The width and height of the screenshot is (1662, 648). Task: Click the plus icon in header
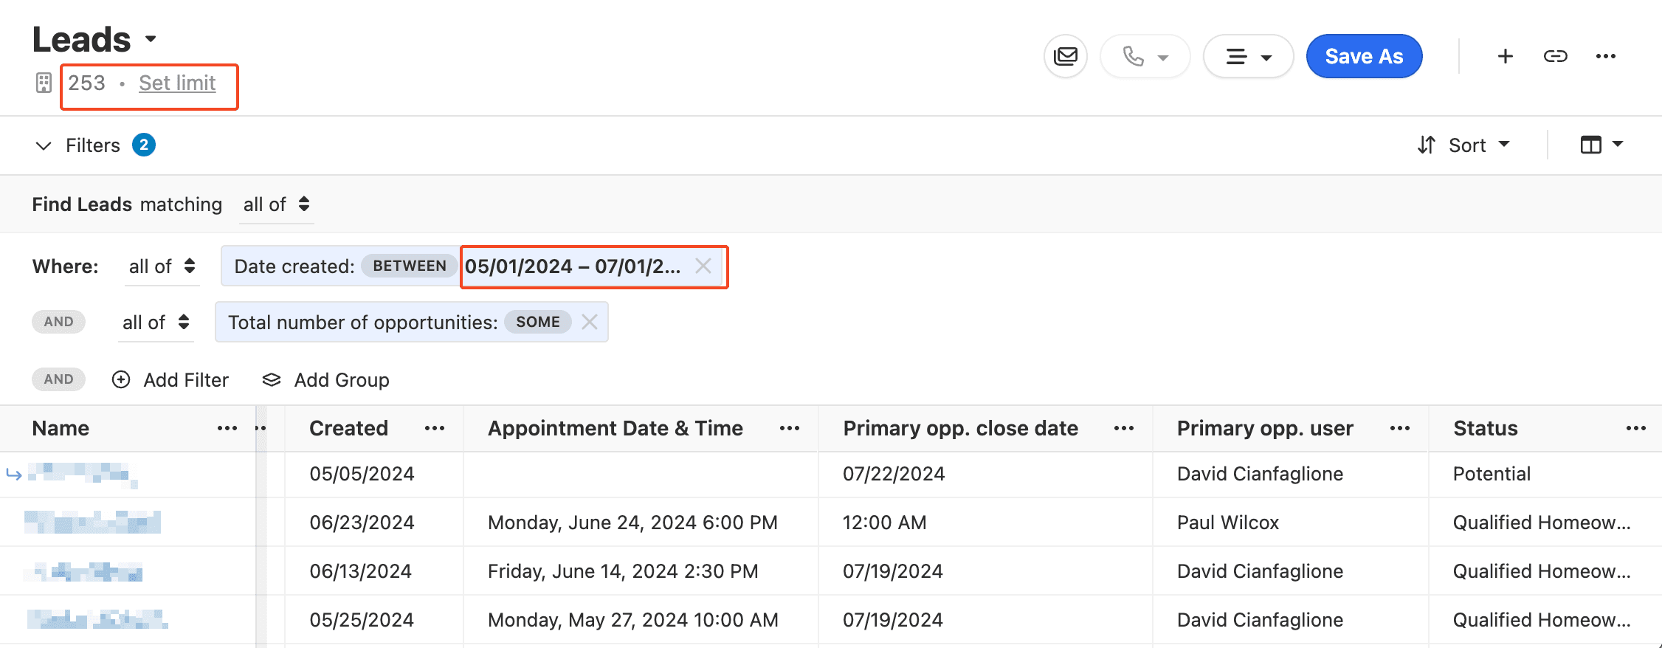point(1506,56)
